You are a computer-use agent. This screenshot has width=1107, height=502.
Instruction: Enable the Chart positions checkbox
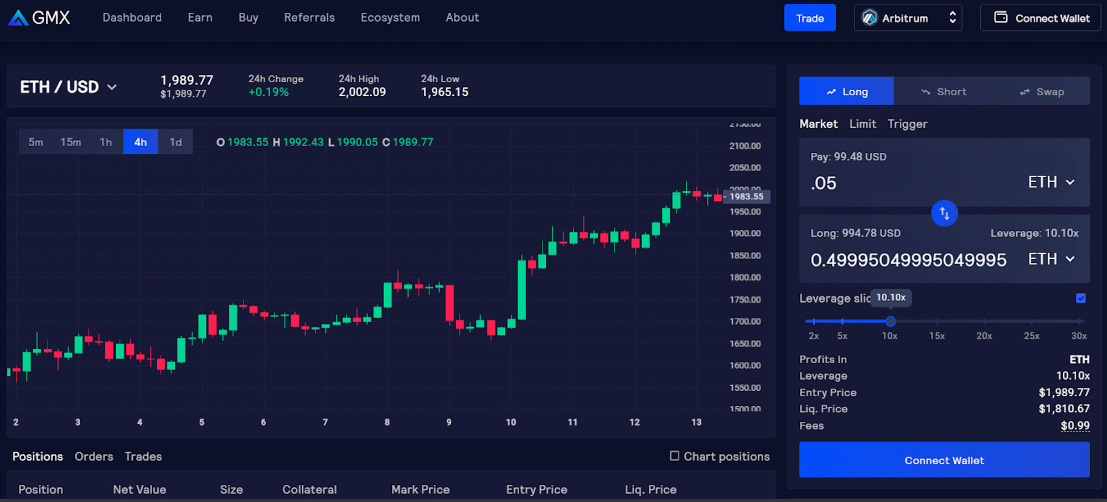click(x=674, y=456)
